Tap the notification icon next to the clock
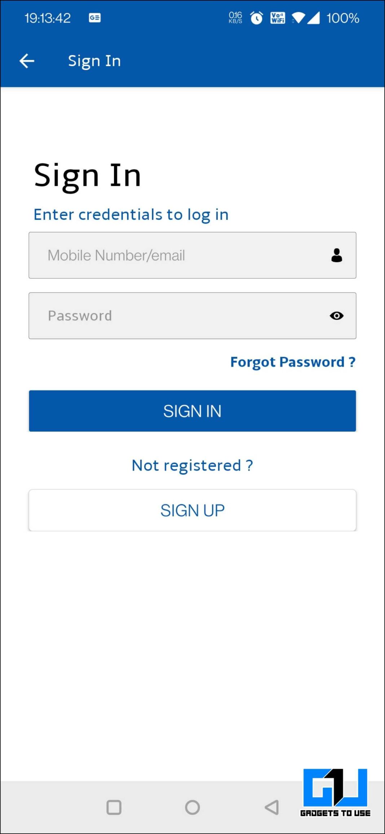385x834 pixels. (94, 17)
